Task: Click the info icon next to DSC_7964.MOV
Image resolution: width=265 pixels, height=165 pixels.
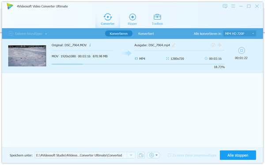Action: [x=90, y=45]
